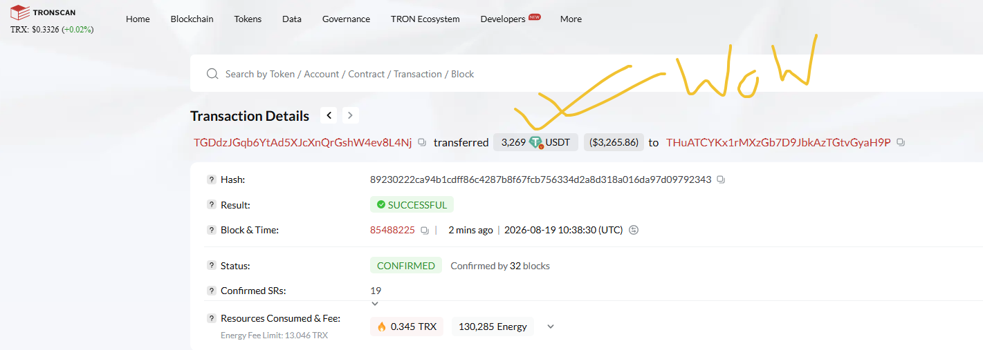This screenshot has height=350, width=983.
Task: Click the USDT token label
Action: [558, 142]
